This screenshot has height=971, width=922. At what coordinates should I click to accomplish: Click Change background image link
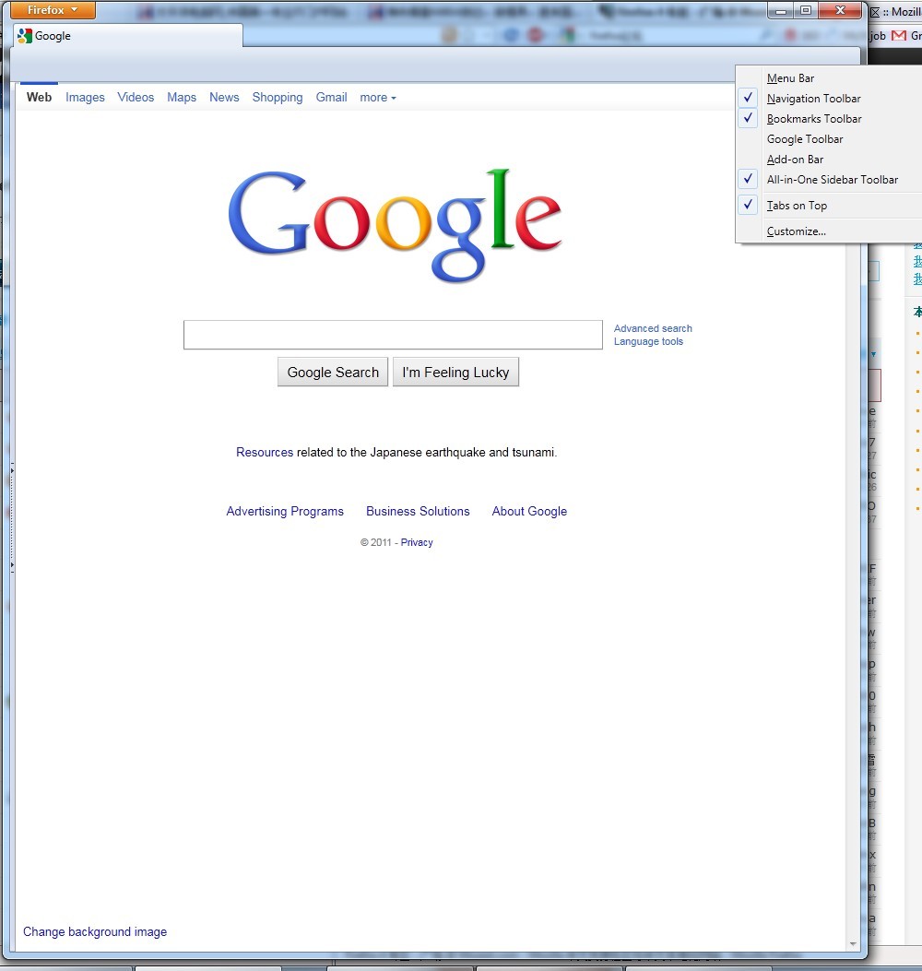tap(95, 931)
